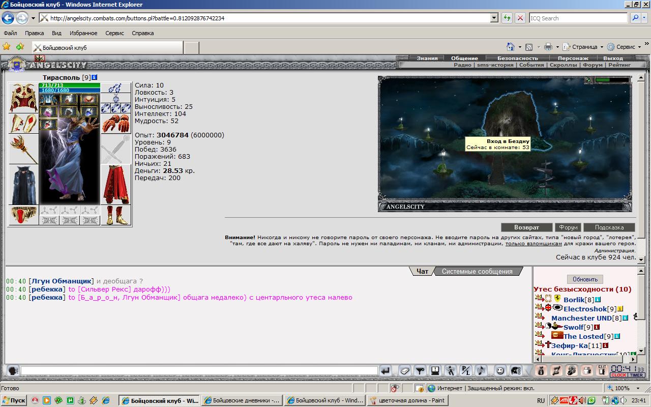The height and width of the screenshot is (407, 651).
Task: Click the red-gold boots equipment slot
Action: [x=115, y=215]
